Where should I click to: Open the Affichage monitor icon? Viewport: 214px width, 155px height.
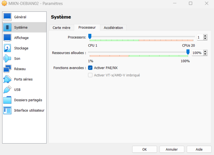coord(7,38)
